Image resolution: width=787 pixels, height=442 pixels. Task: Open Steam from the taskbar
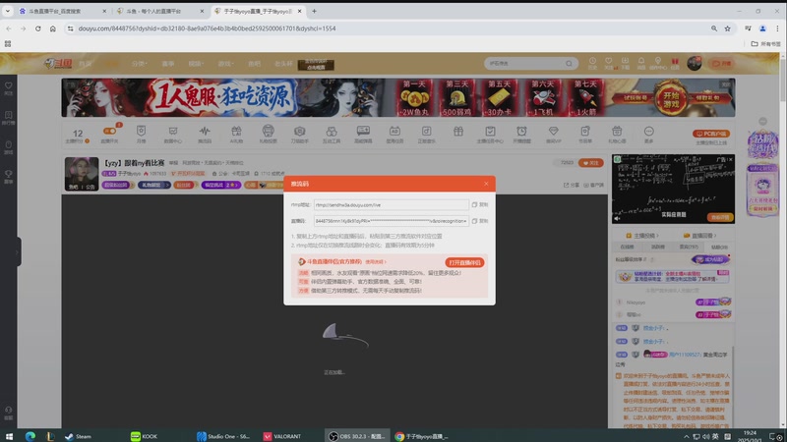coord(79,436)
